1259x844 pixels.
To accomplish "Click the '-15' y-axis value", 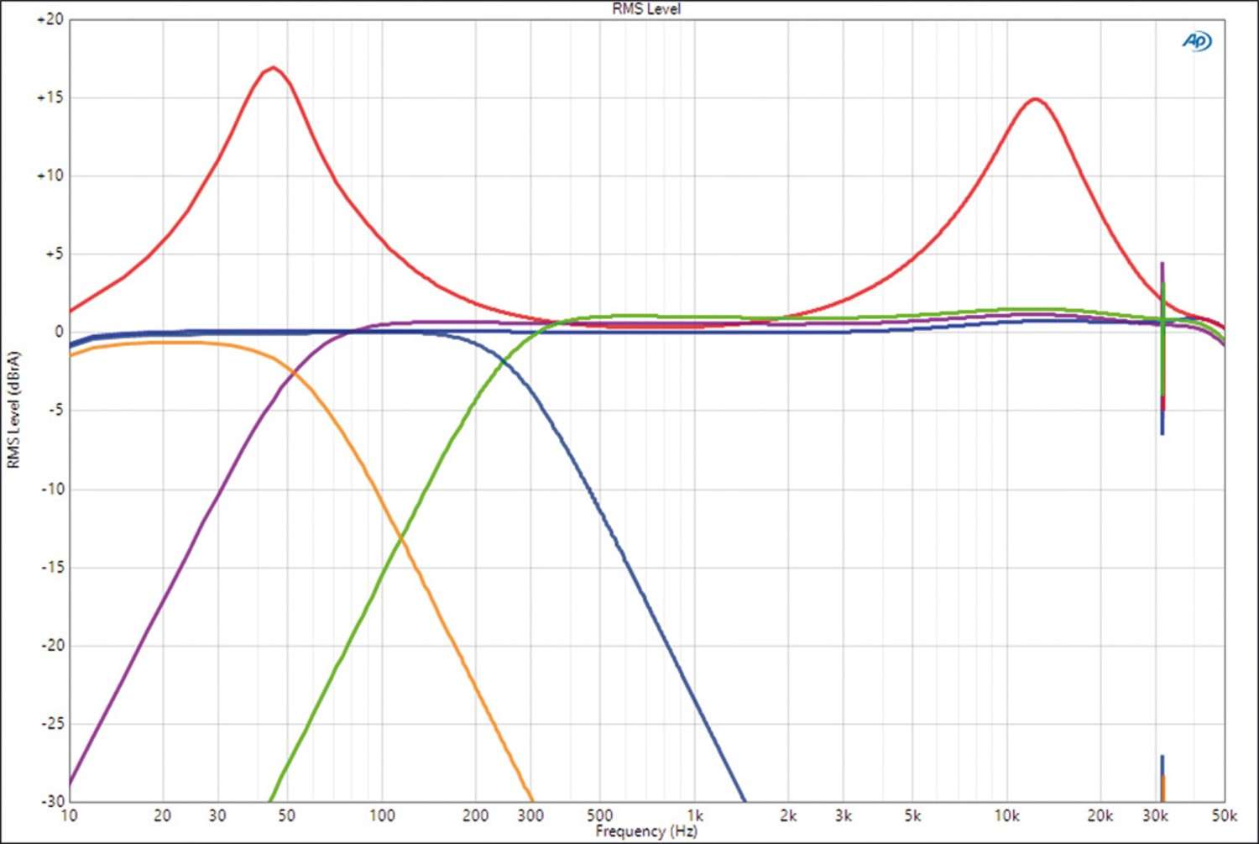I will point(51,568).
